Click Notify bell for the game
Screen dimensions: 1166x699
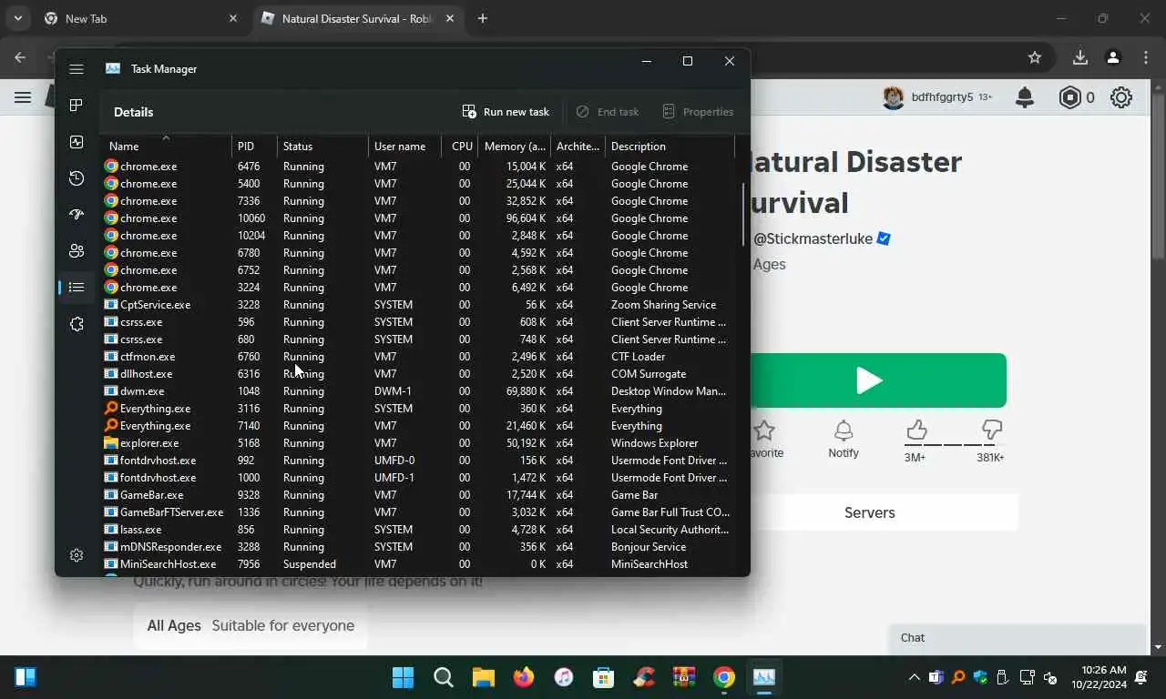click(x=844, y=439)
